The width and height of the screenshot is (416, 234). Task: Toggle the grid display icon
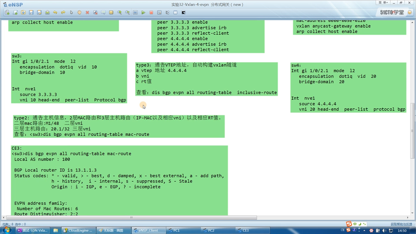[x=175, y=12]
